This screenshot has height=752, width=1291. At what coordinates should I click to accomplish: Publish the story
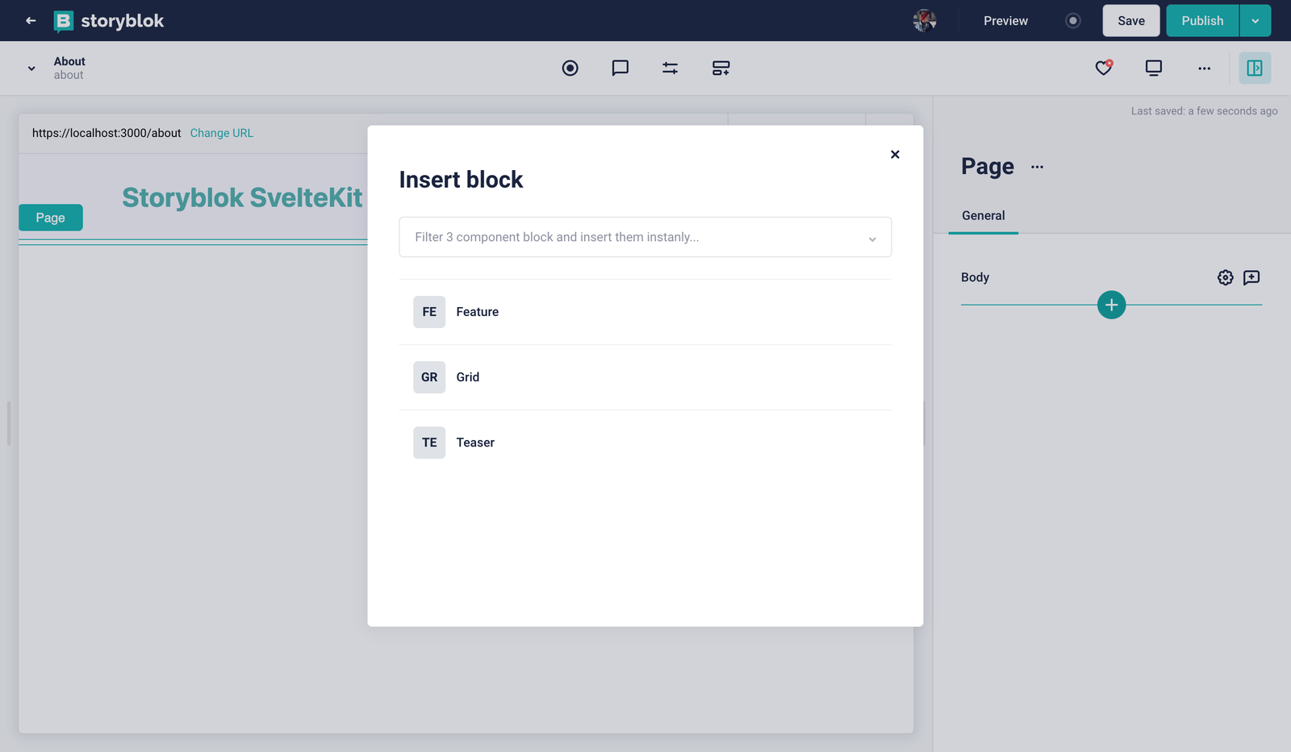pos(1202,21)
